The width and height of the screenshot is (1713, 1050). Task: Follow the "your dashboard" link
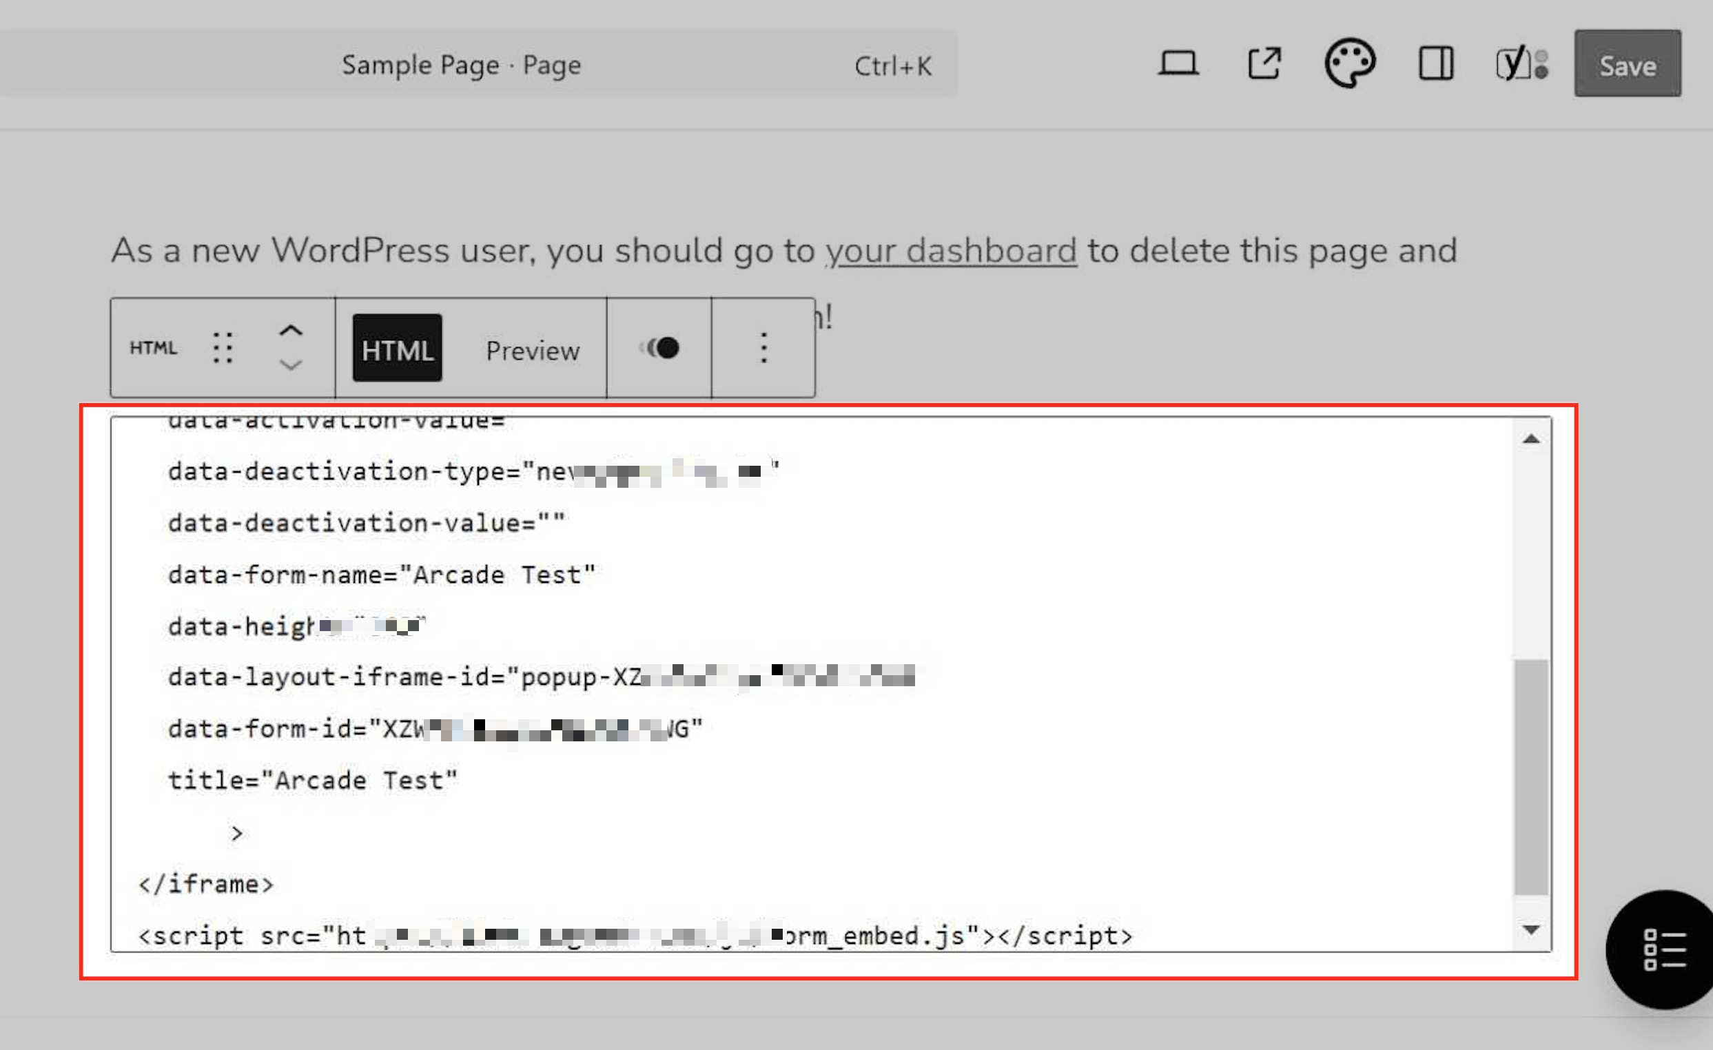pyautogui.click(x=951, y=251)
